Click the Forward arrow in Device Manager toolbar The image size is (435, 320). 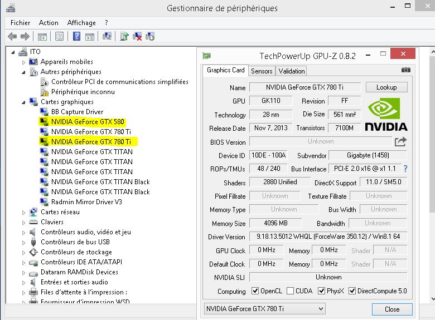pos(25,36)
